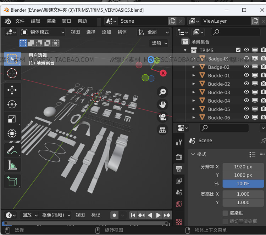Viewport: 266px width, 235px height.
Task: Disable Buckle-05 render camera icon
Action: [x=263, y=109]
